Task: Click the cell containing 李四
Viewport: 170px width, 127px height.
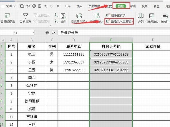Action: [x=32, y=62]
